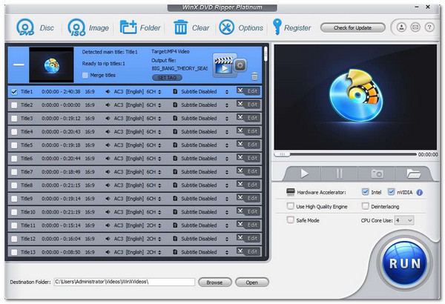Open snapshot folder icon under preview
The width and height of the screenshot is (445, 304).
[x=413, y=174]
